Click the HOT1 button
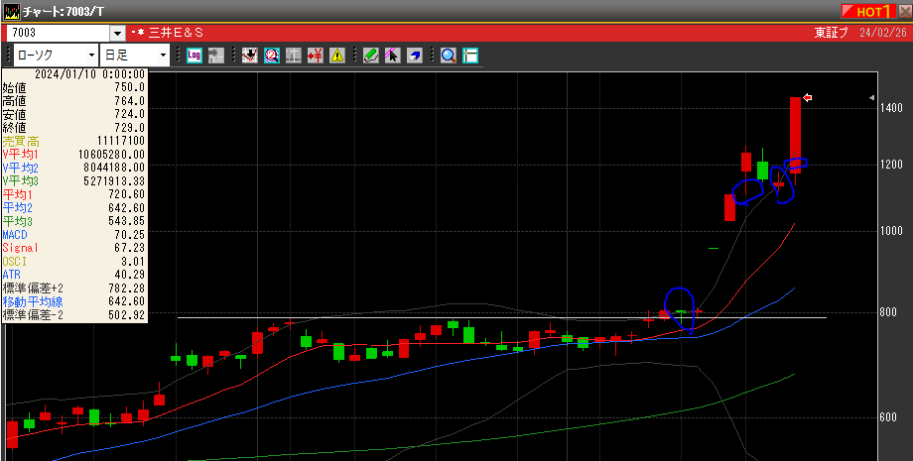Screen dimensions: 913x461 tap(866, 11)
